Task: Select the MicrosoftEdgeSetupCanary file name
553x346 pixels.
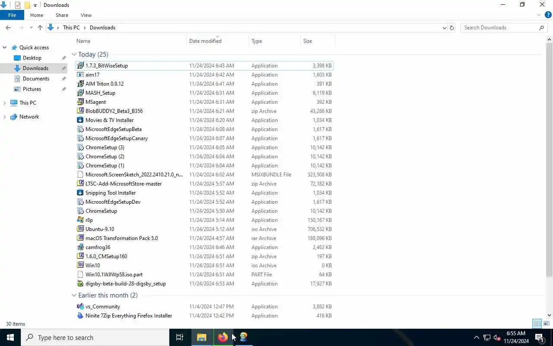Action: pos(117,138)
